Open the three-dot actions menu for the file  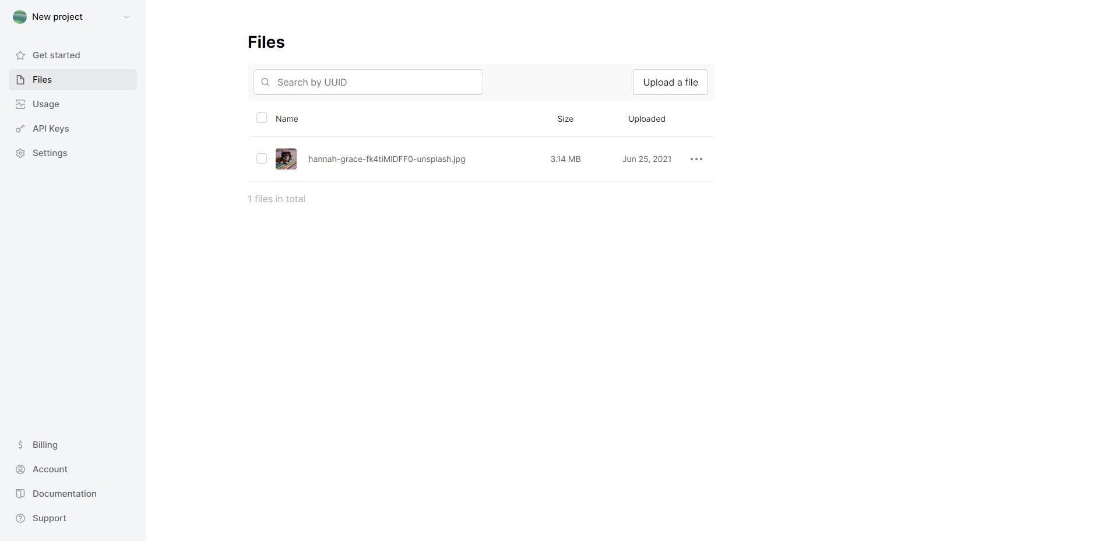[696, 158]
